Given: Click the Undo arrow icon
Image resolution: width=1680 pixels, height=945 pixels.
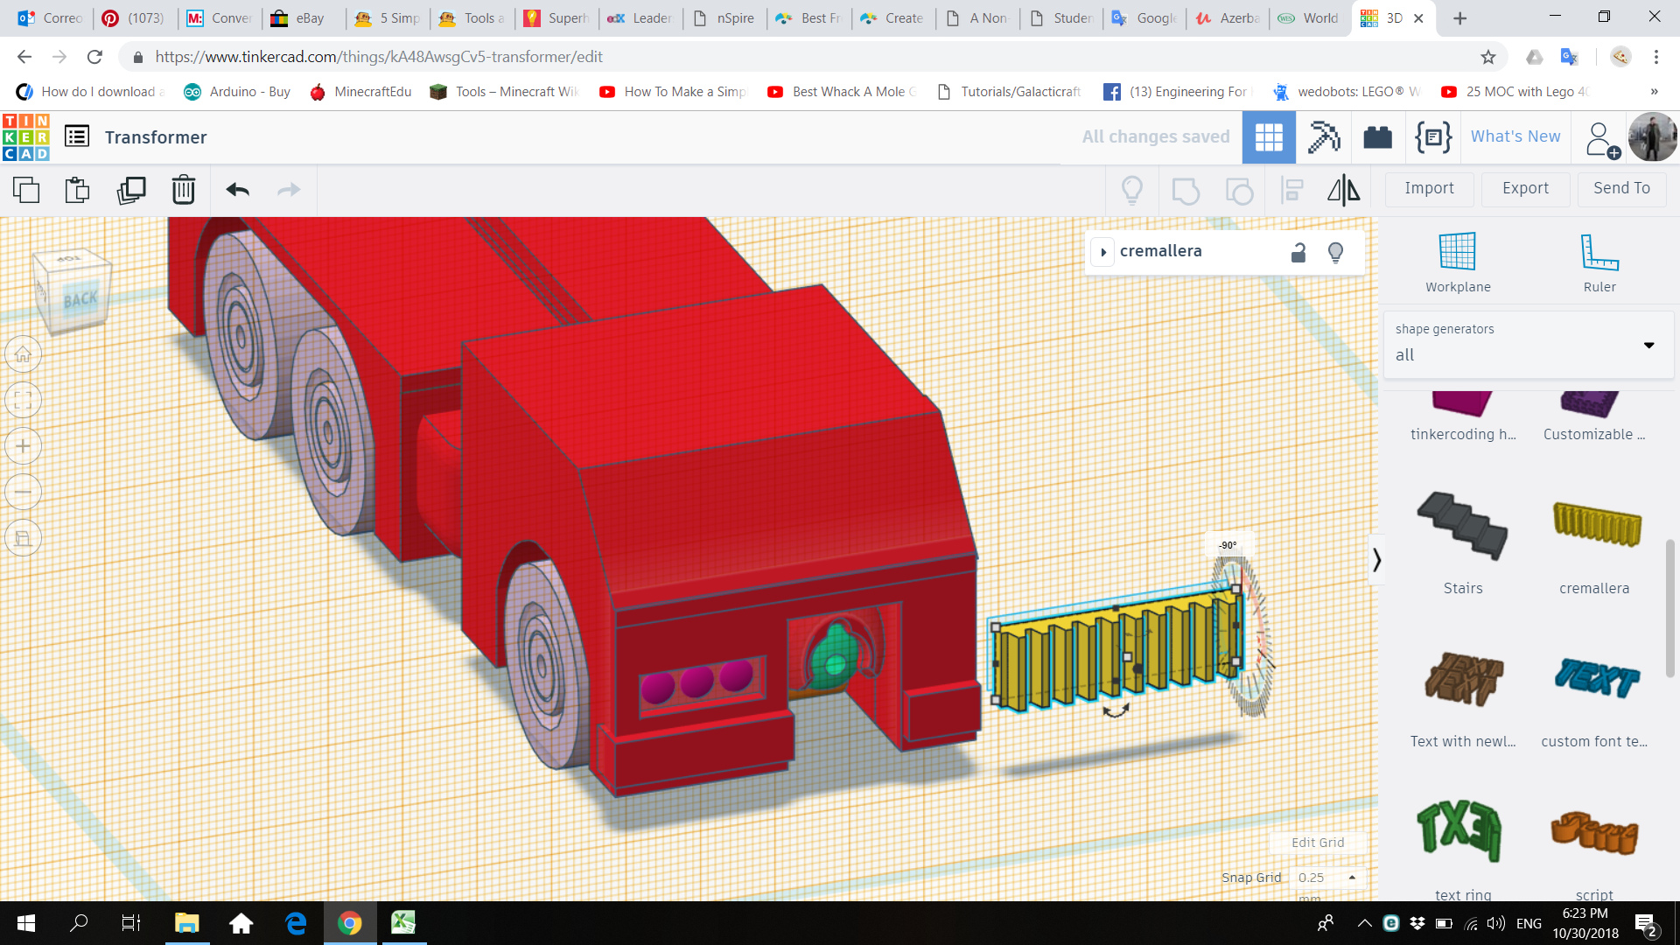Looking at the screenshot, I should (x=237, y=190).
